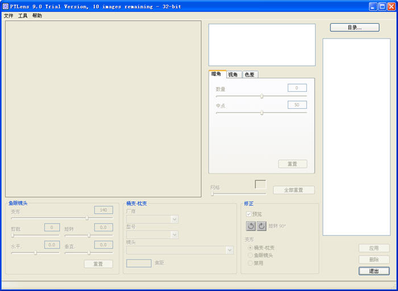Click the file list panel under 目录
Viewport: 398px width, 291px height.
[356, 137]
